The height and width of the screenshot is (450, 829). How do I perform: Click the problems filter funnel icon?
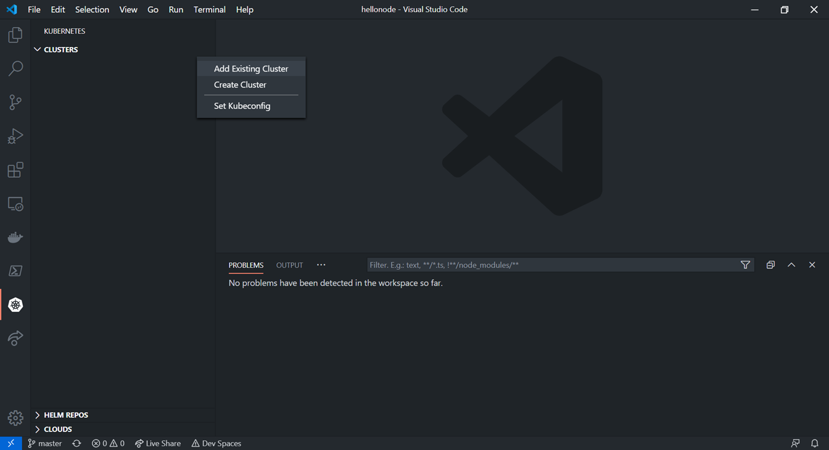(745, 265)
